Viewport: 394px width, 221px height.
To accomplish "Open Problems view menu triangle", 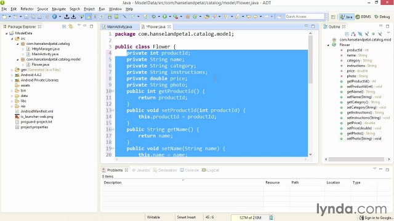I will [374, 169].
